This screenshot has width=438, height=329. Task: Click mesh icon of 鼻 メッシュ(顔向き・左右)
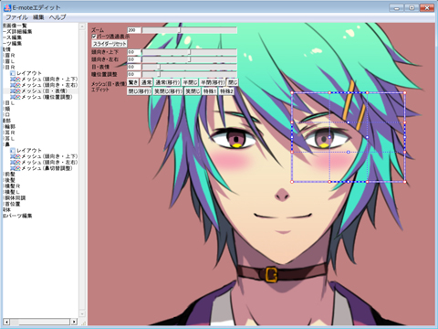16,162
